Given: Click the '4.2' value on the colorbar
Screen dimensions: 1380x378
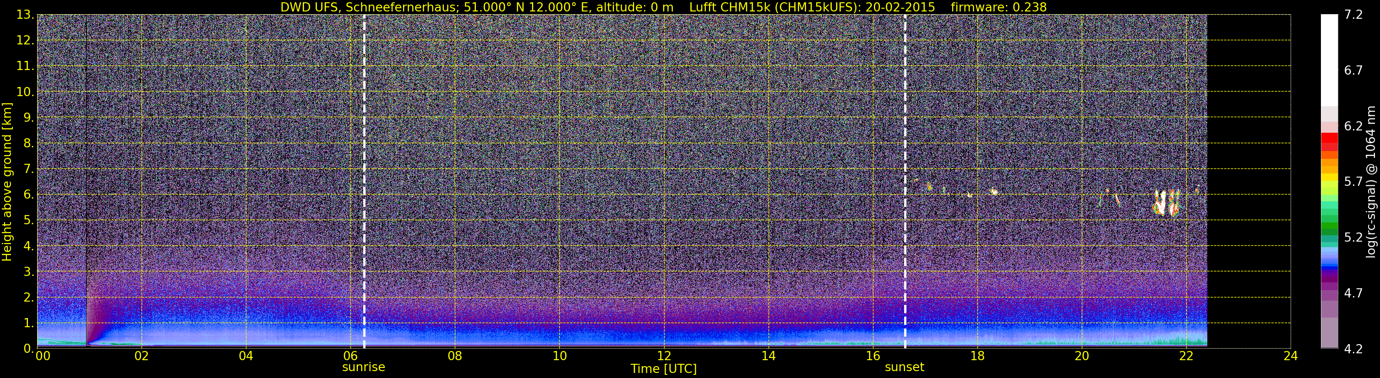Looking at the screenshot, I should tap(1353, 349).
